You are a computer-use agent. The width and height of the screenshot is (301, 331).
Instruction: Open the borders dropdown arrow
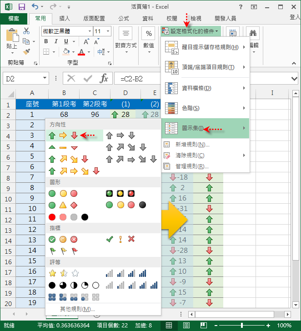[x=54, y=52]
